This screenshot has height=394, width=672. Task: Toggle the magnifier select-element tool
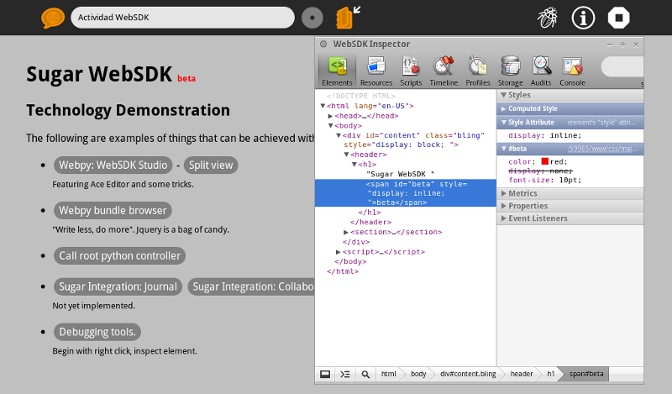click(365, 374)
